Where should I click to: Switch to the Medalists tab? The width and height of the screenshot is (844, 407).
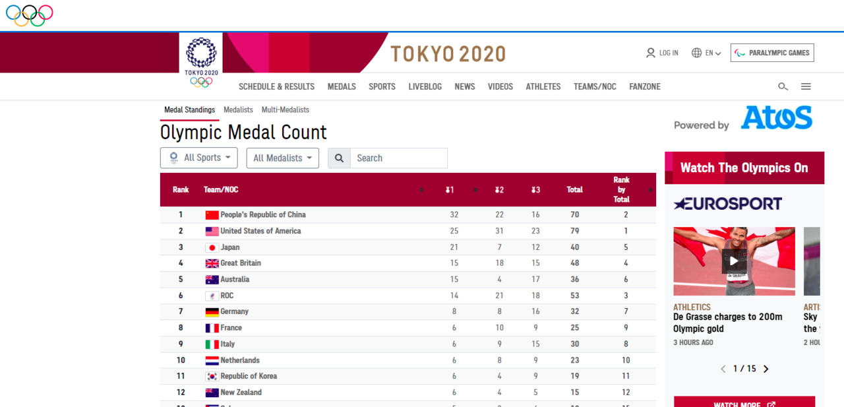(238, 110)
